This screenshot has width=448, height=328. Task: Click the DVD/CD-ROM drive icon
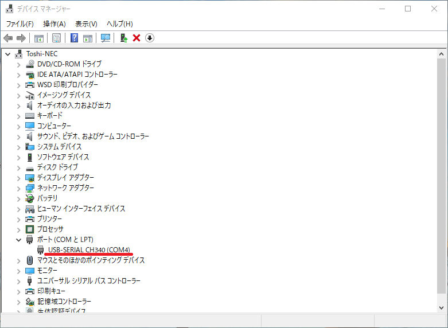point(30,64)
